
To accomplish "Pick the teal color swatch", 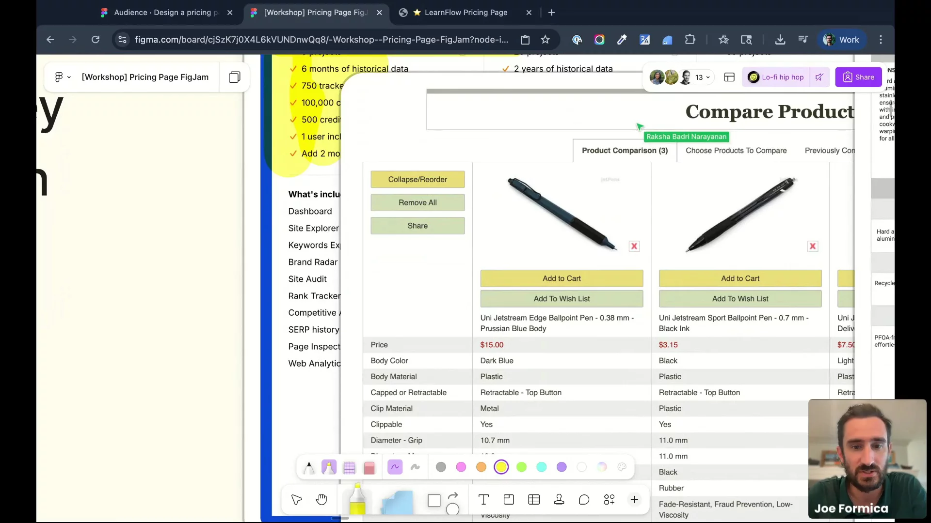I will pyautogui.click(x=542, y=467).
